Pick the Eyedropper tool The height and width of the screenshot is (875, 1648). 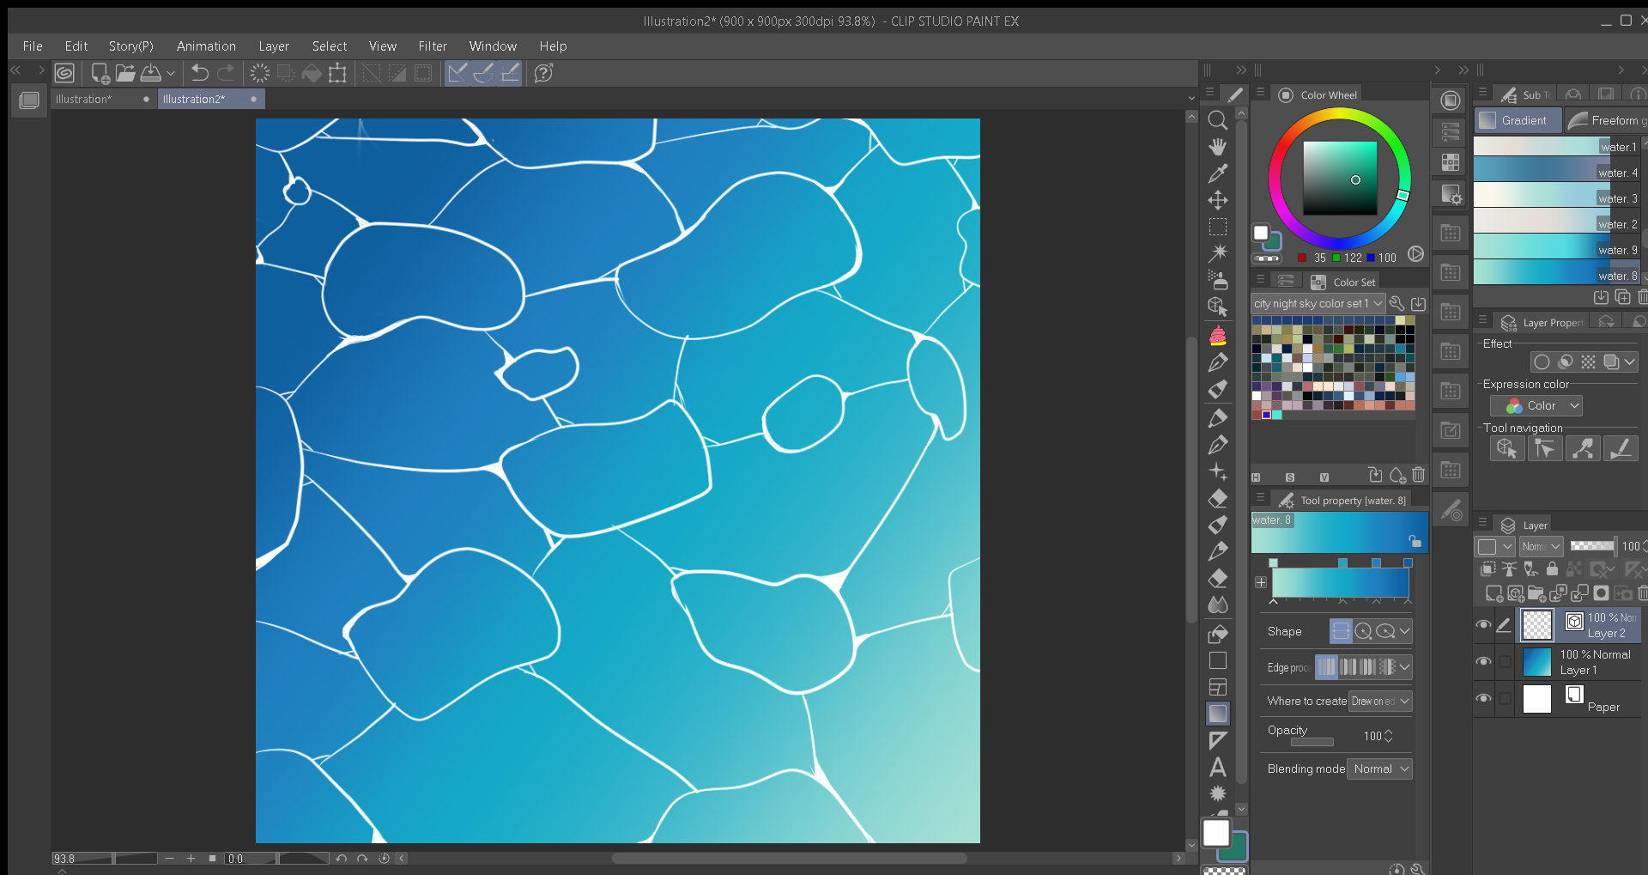click(x=1217, y=173)
